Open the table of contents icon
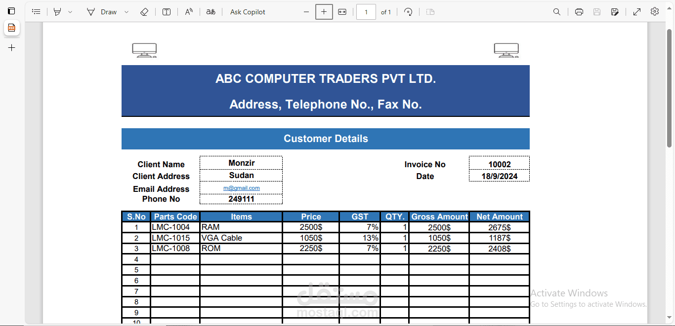675x326 pixels. click(x=36, y=12)
